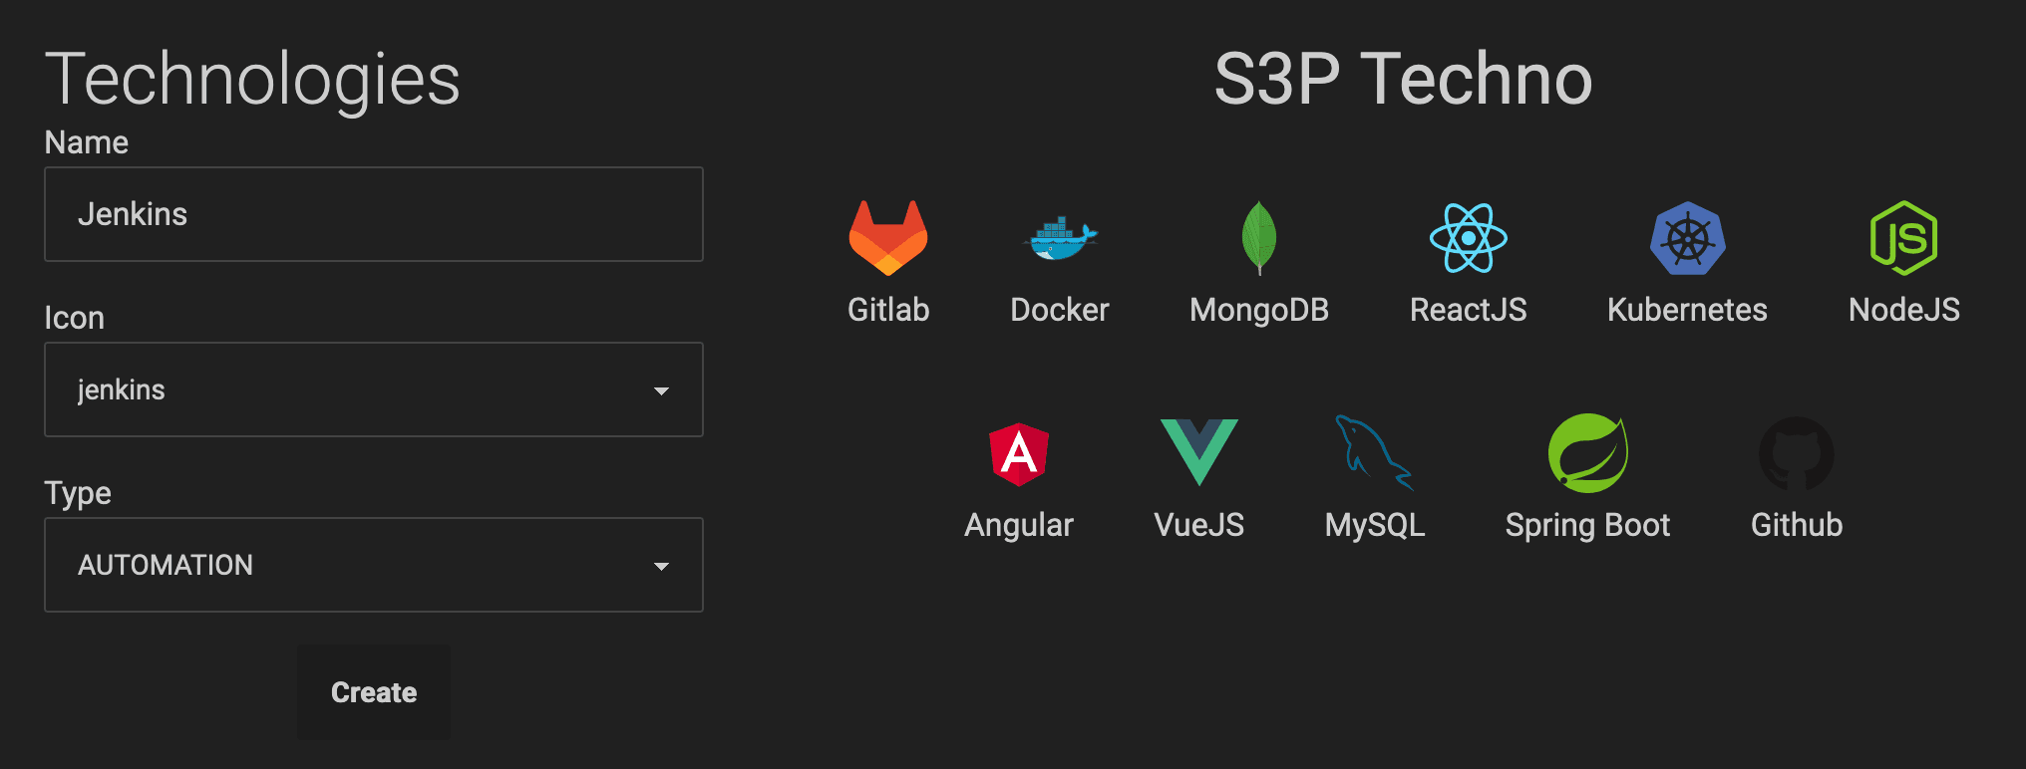Click the MySQL dolphin icon

coord(1374,452)
